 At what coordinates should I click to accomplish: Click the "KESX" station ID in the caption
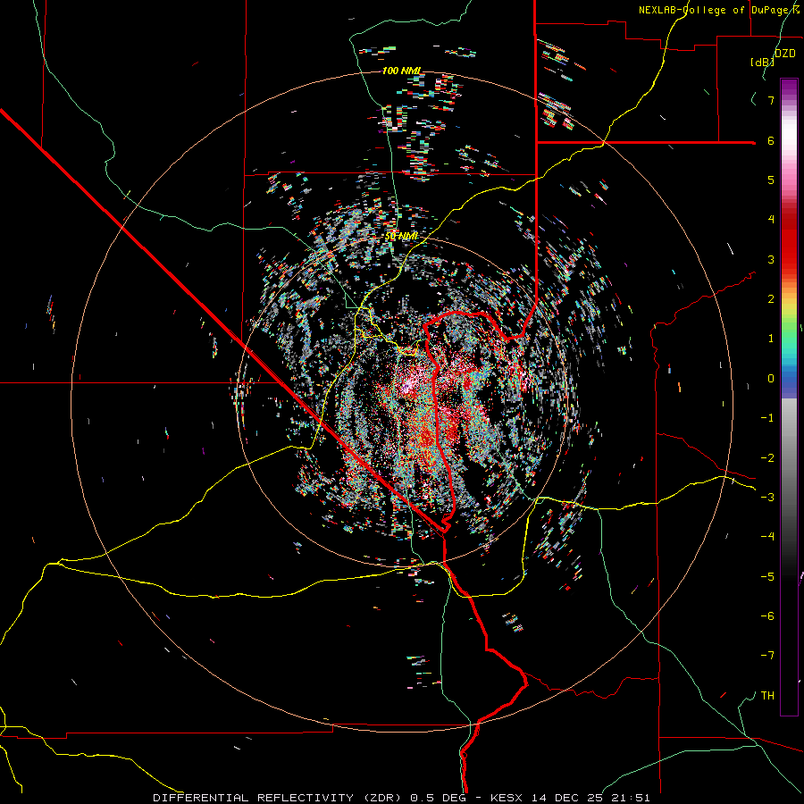tap(505, 798)
